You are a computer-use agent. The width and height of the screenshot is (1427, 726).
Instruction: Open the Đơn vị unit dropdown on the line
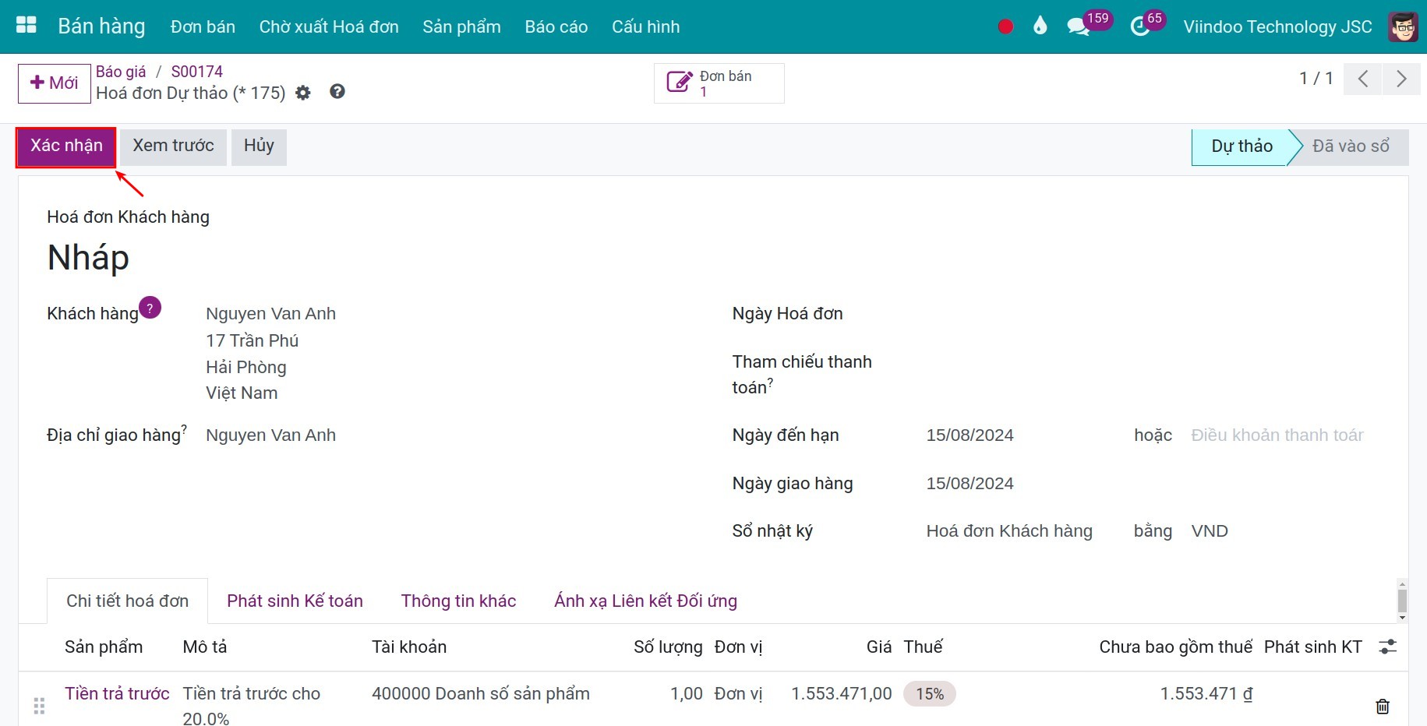pyautogui.click(x=738, y=693)
